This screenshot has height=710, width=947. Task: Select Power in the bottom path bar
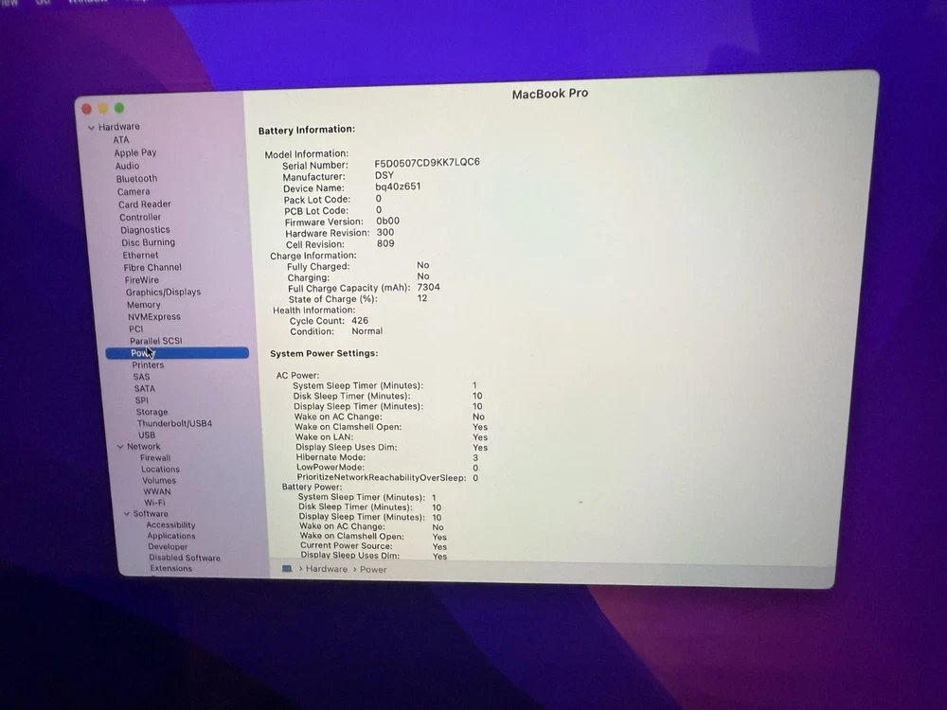(373, 570)
